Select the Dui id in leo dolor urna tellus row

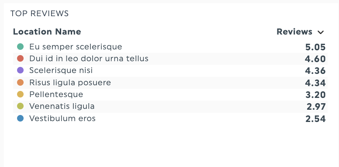coord(170,59)
